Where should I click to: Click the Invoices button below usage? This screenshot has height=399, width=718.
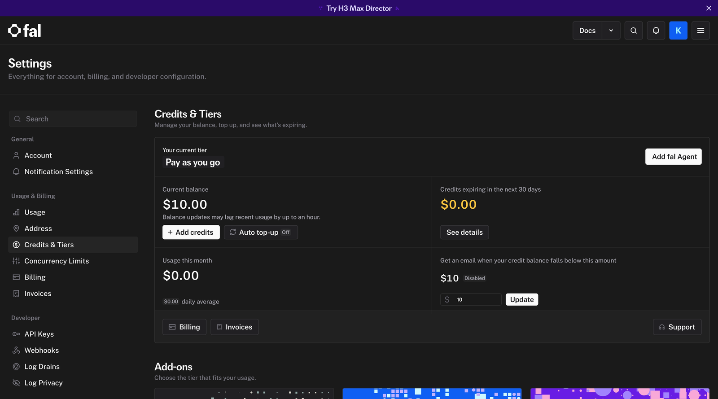pos(235,327)
